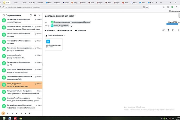
Task: Select highlighted email 'доклад на экспертный совет' 14 апр
Action: pyautogui.click(x=21, y=85)
